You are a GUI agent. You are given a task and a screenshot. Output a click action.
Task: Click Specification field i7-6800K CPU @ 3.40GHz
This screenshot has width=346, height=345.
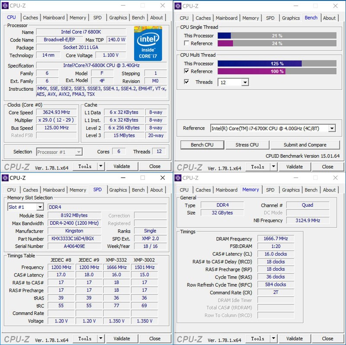point(101,65)
